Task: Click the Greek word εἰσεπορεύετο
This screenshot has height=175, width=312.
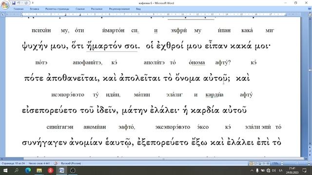Action: pyautogui.click(x=49, y=110)
